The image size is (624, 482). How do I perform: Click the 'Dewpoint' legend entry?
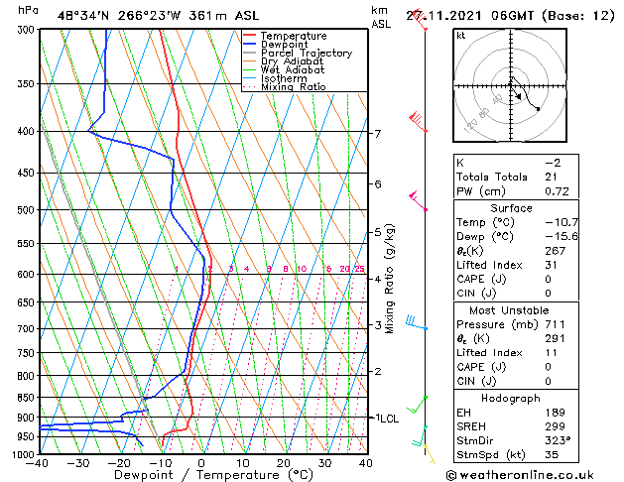click(x=284, y=45)
